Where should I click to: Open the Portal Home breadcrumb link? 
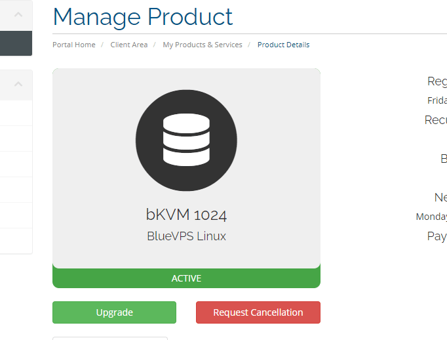[74, 45]
